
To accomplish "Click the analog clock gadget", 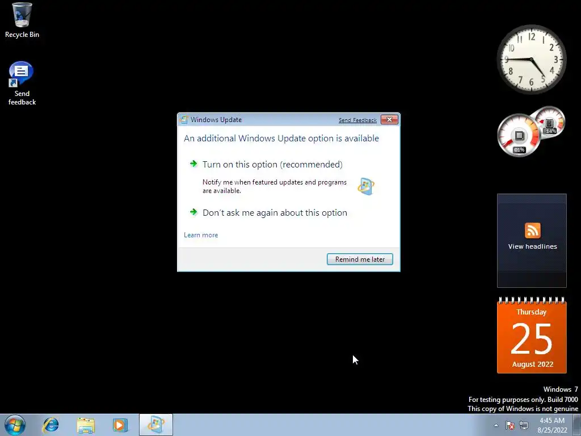I will pos(531,59).
